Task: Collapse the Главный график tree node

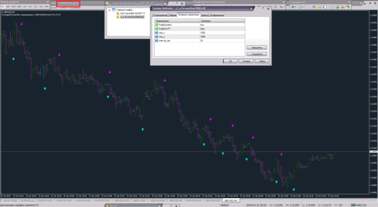Action: (x=109, y=10)
